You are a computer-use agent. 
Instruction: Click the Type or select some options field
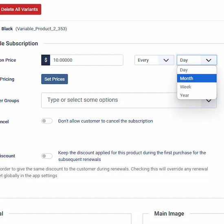coord(129,100)
